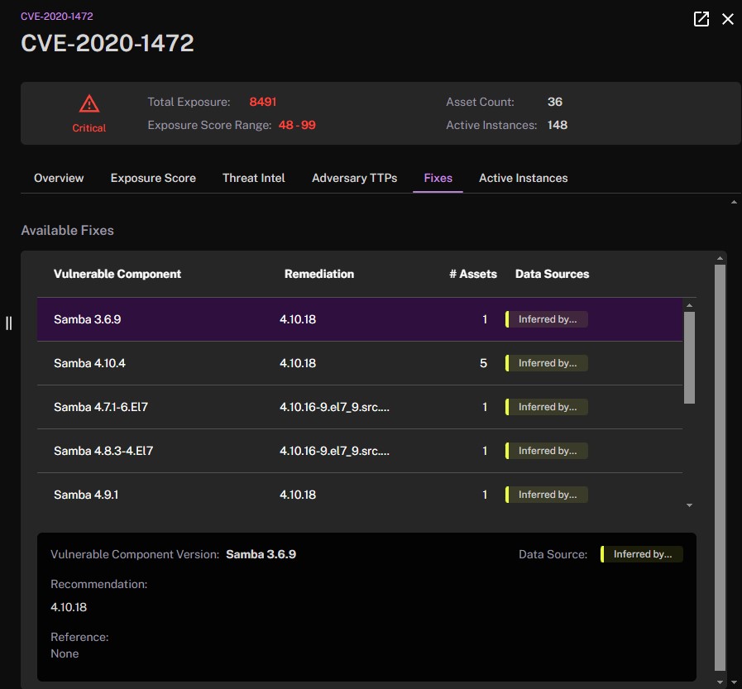Click remediation 4.10.16-9.el7_9.src for Samba 4.7.1-6.El7
Image resolution: width=742 pixels, height=689 pixels.
[334, 407]
